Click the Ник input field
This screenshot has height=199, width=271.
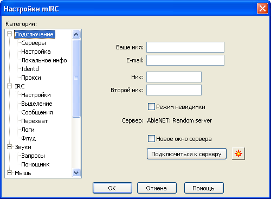pos(174,77)
